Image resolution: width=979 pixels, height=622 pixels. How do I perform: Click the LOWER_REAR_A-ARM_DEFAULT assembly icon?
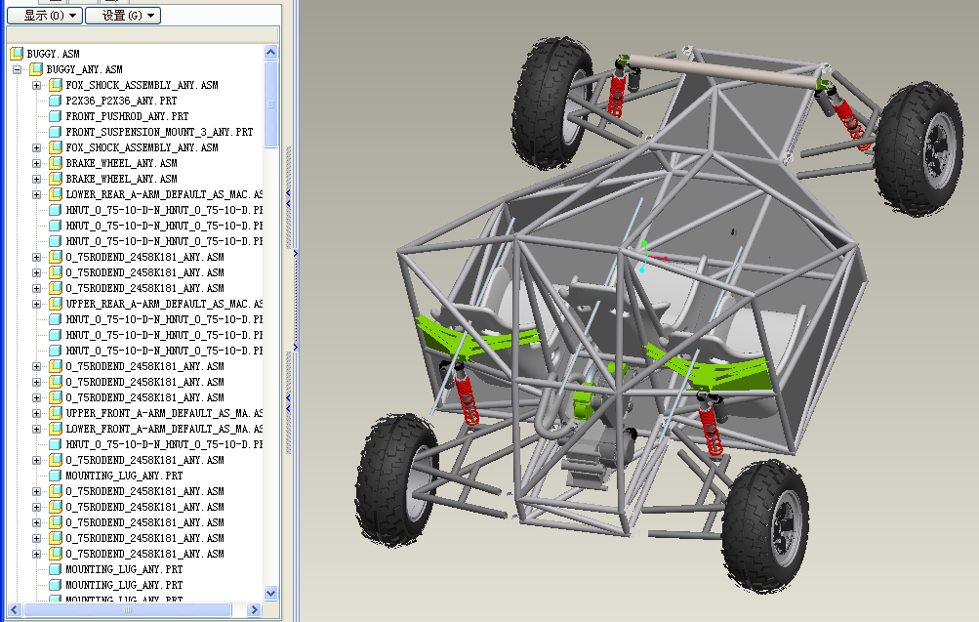tap(56, 194)
